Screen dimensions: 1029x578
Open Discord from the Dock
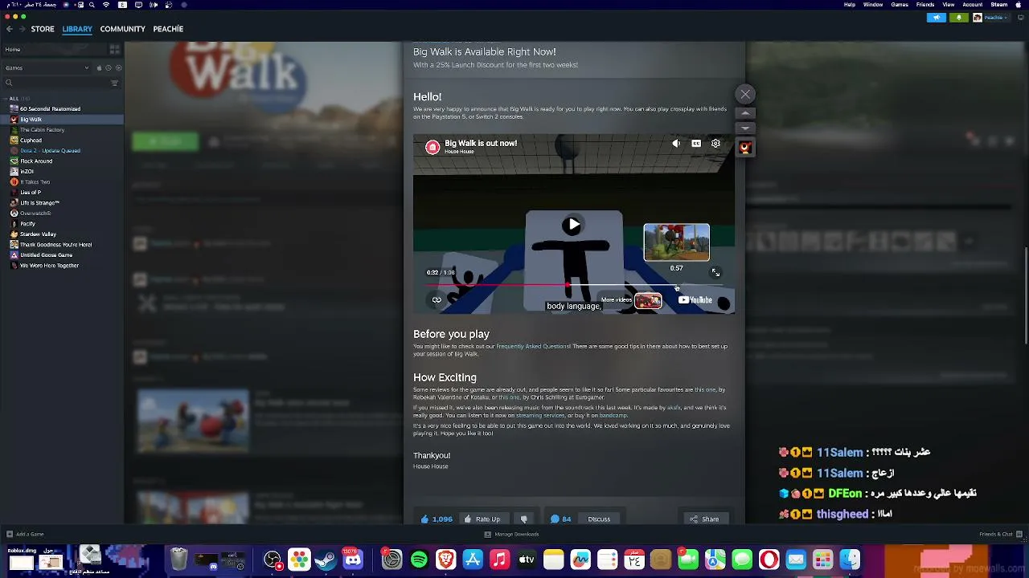point(352,560)
